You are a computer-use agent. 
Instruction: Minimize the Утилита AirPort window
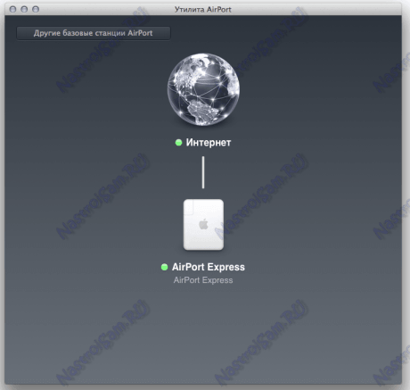pos(24,9)
